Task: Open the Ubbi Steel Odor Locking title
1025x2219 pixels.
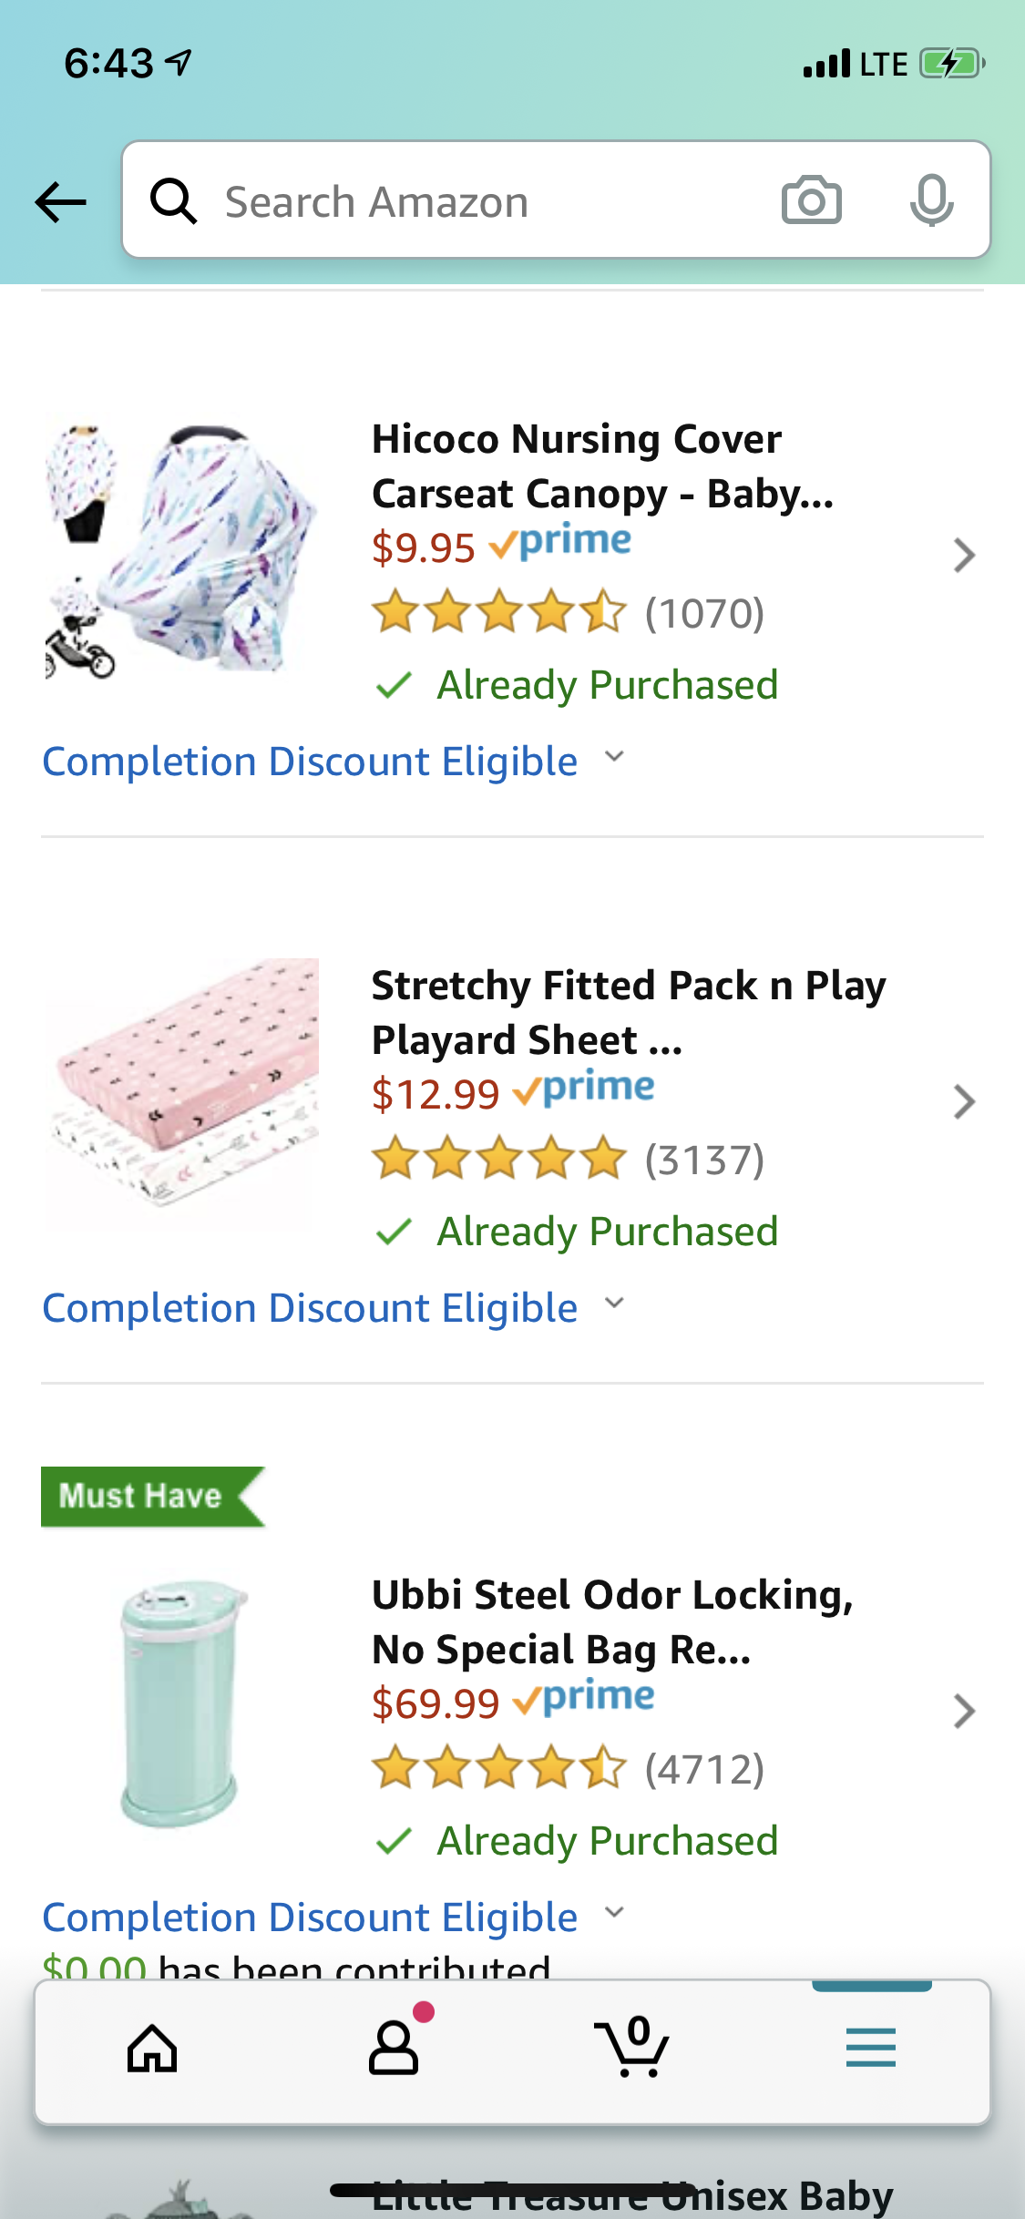Action: (x=612, y=1621)
